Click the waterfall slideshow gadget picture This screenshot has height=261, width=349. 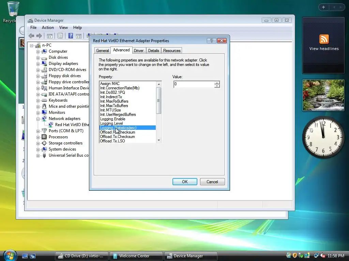pos(323,95)
